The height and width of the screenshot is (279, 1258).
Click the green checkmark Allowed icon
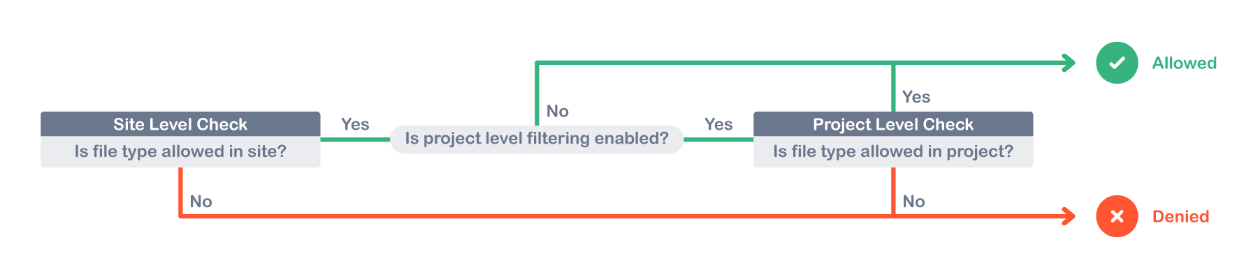(1117, 63)
